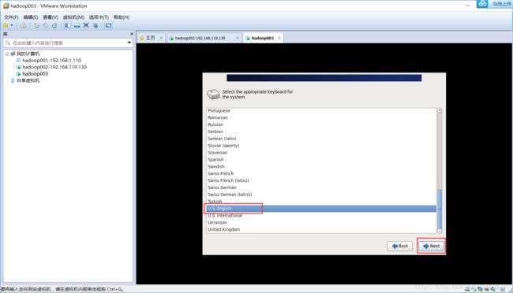
Task: Collapse the 我的计算机 tree node
Action: pyautogui.click(x=7, y=54)
